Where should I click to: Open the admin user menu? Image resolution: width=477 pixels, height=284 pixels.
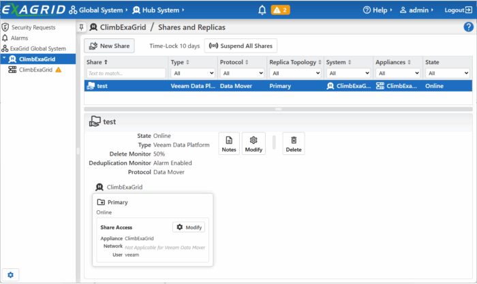point(418,10)
